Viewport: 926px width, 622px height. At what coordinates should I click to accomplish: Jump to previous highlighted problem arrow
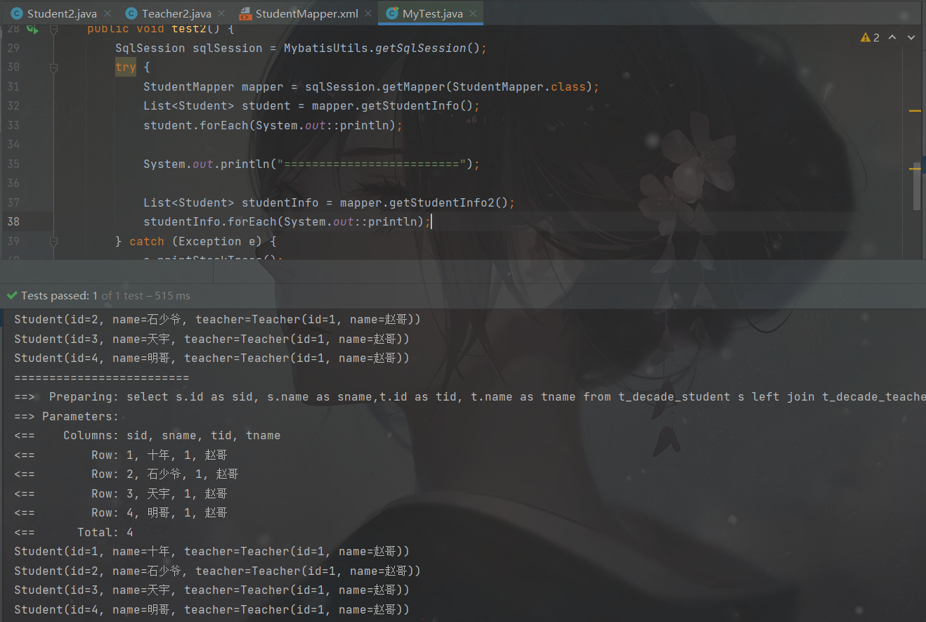(892, 37)
